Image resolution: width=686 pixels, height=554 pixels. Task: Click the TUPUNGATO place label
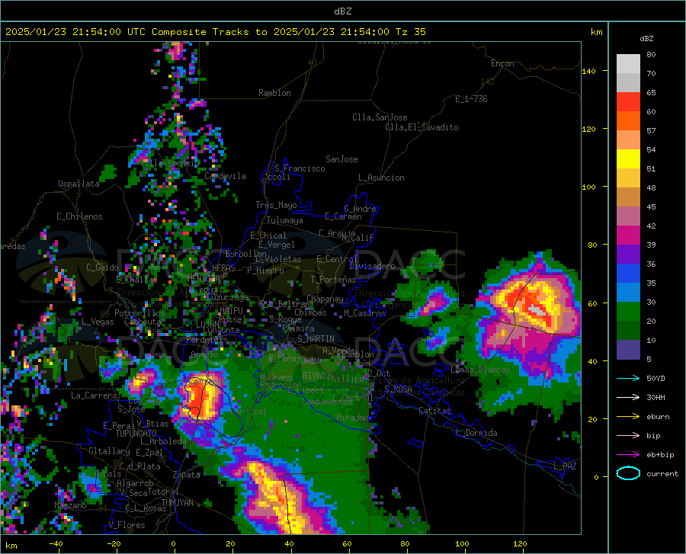click(136, 434)
